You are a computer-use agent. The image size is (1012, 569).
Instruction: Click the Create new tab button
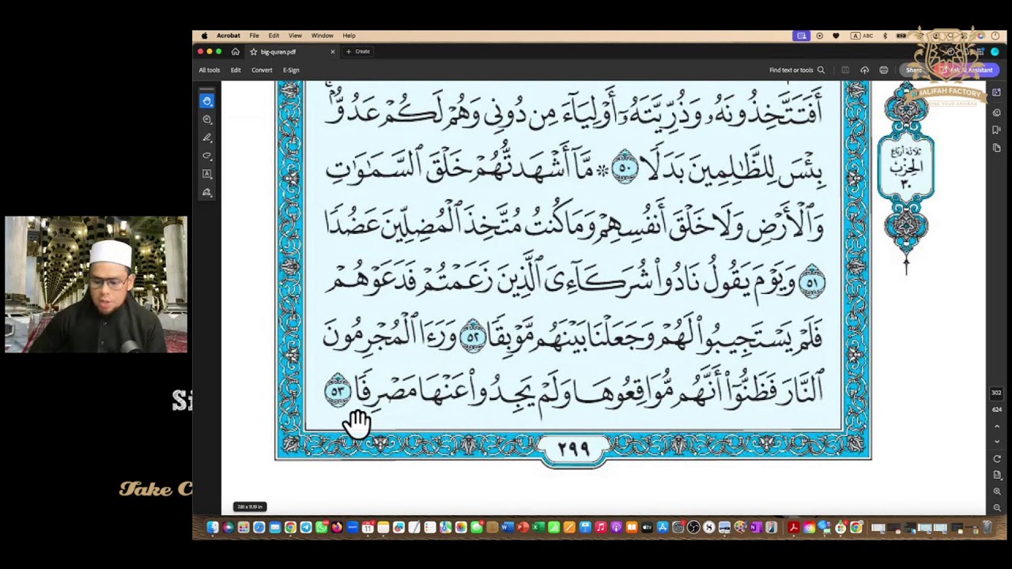(358, 51)
